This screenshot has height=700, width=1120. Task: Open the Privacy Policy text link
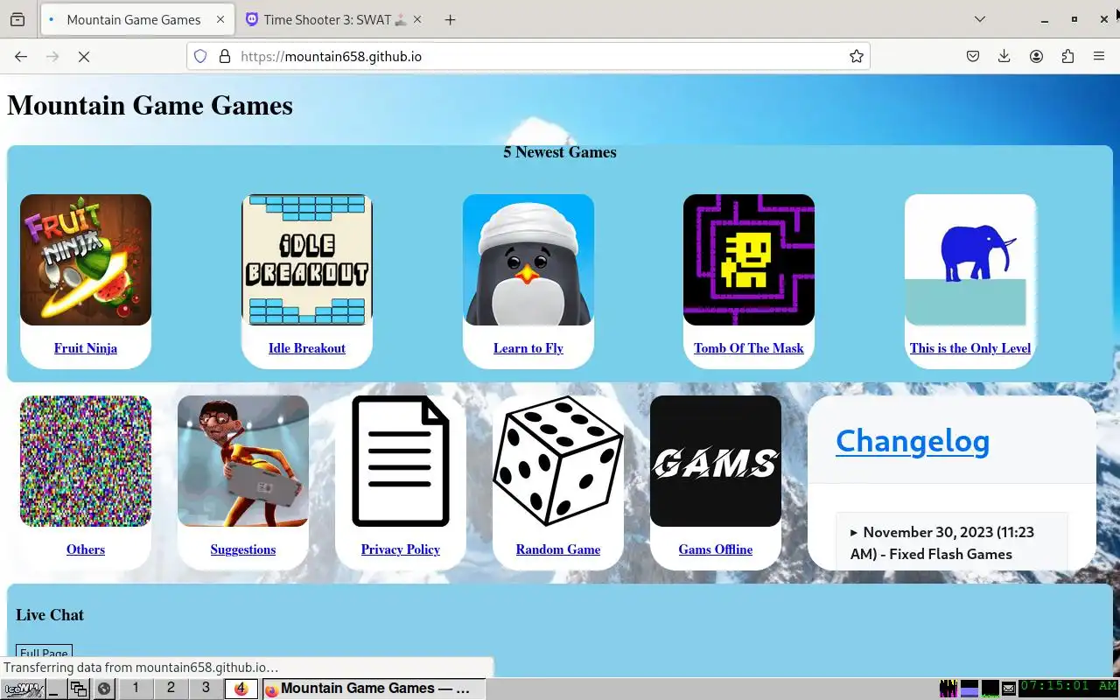click(401, 549)
